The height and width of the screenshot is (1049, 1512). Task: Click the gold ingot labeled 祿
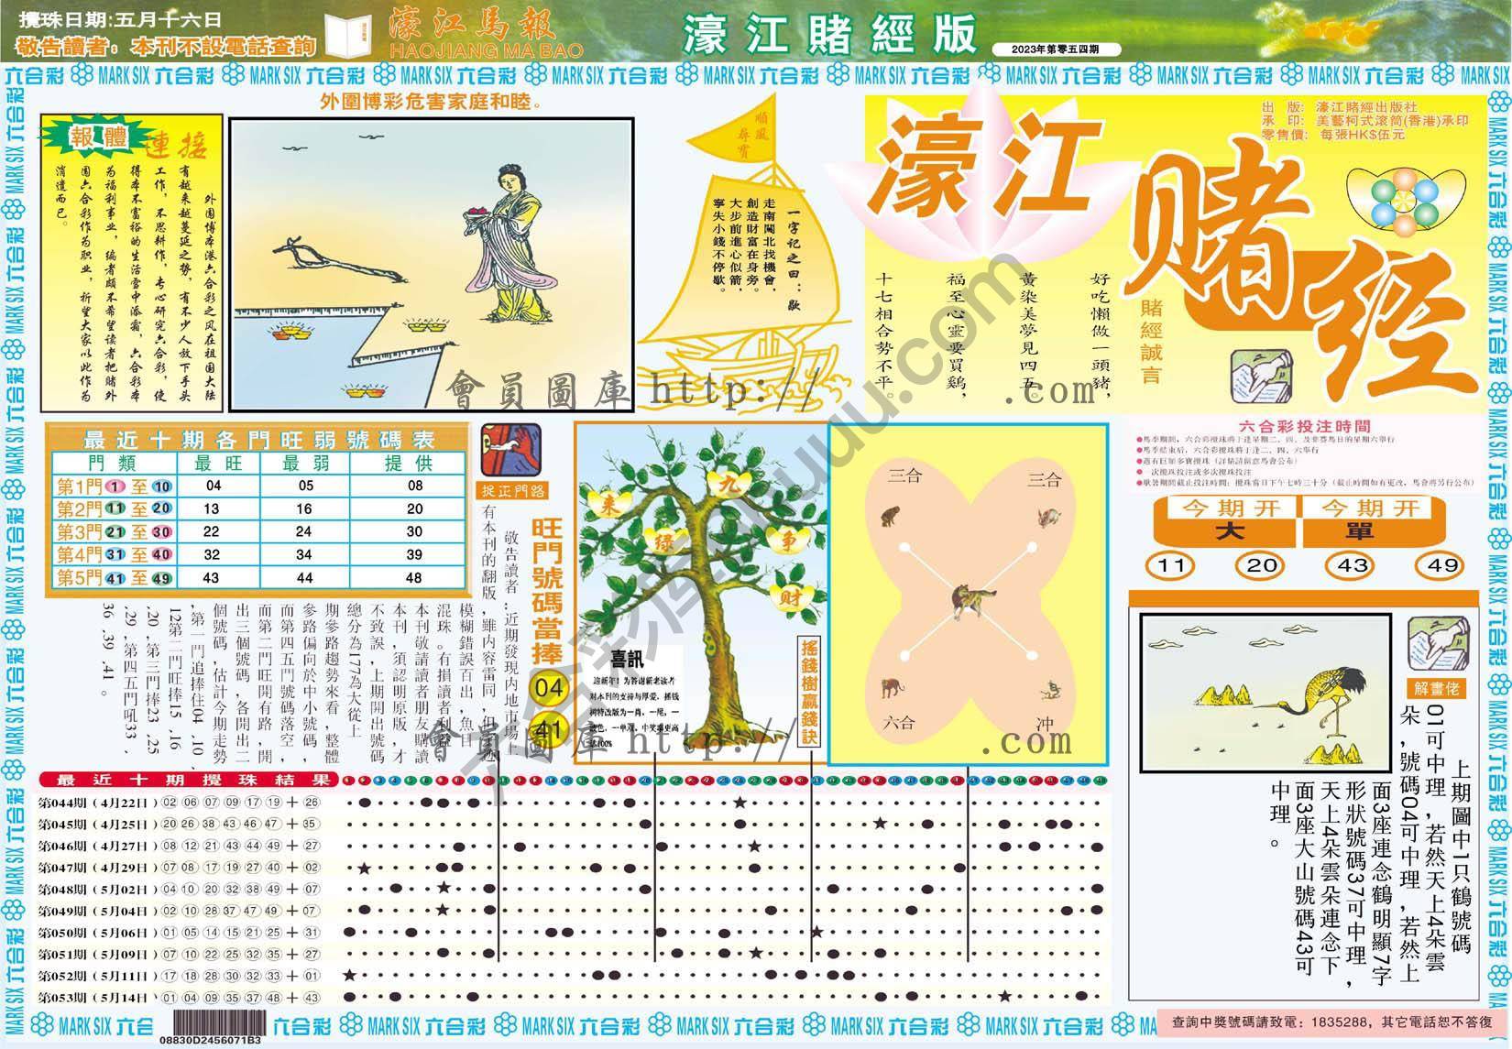pos(663,542)
